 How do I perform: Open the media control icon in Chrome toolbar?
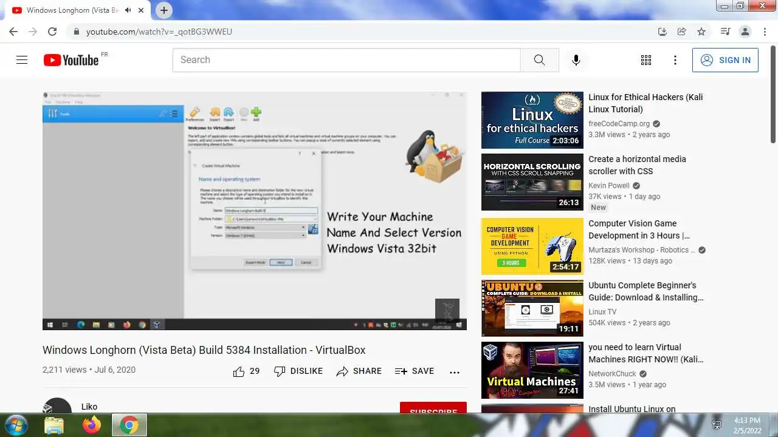725,32
